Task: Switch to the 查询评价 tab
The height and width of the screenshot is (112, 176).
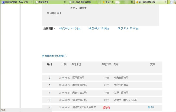Action: point(117,2)
